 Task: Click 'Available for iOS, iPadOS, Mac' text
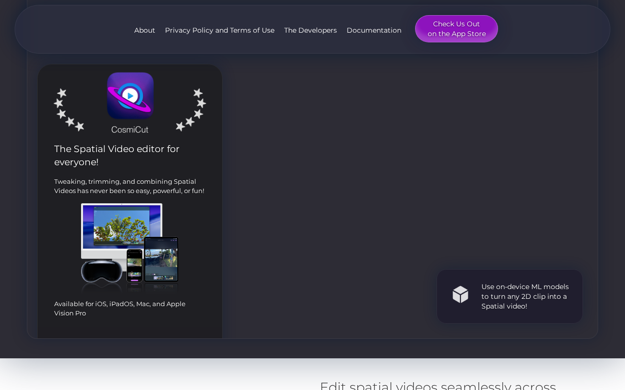point(120,309)
